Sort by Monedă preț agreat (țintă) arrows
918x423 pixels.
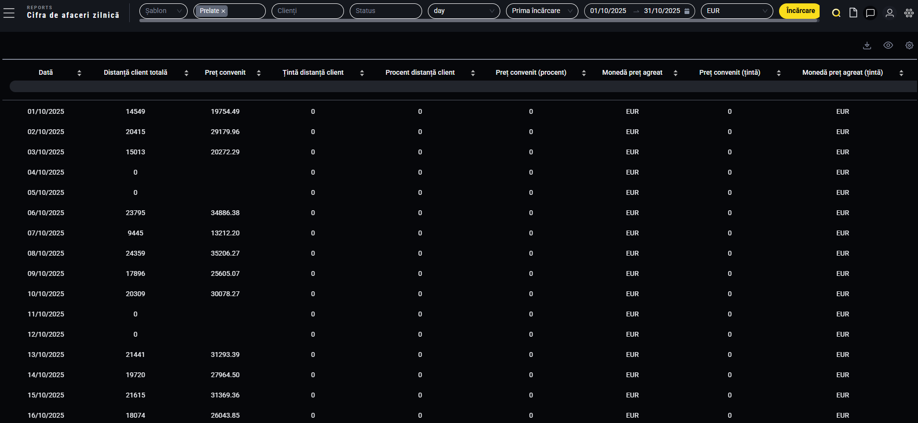click(901, 73)
